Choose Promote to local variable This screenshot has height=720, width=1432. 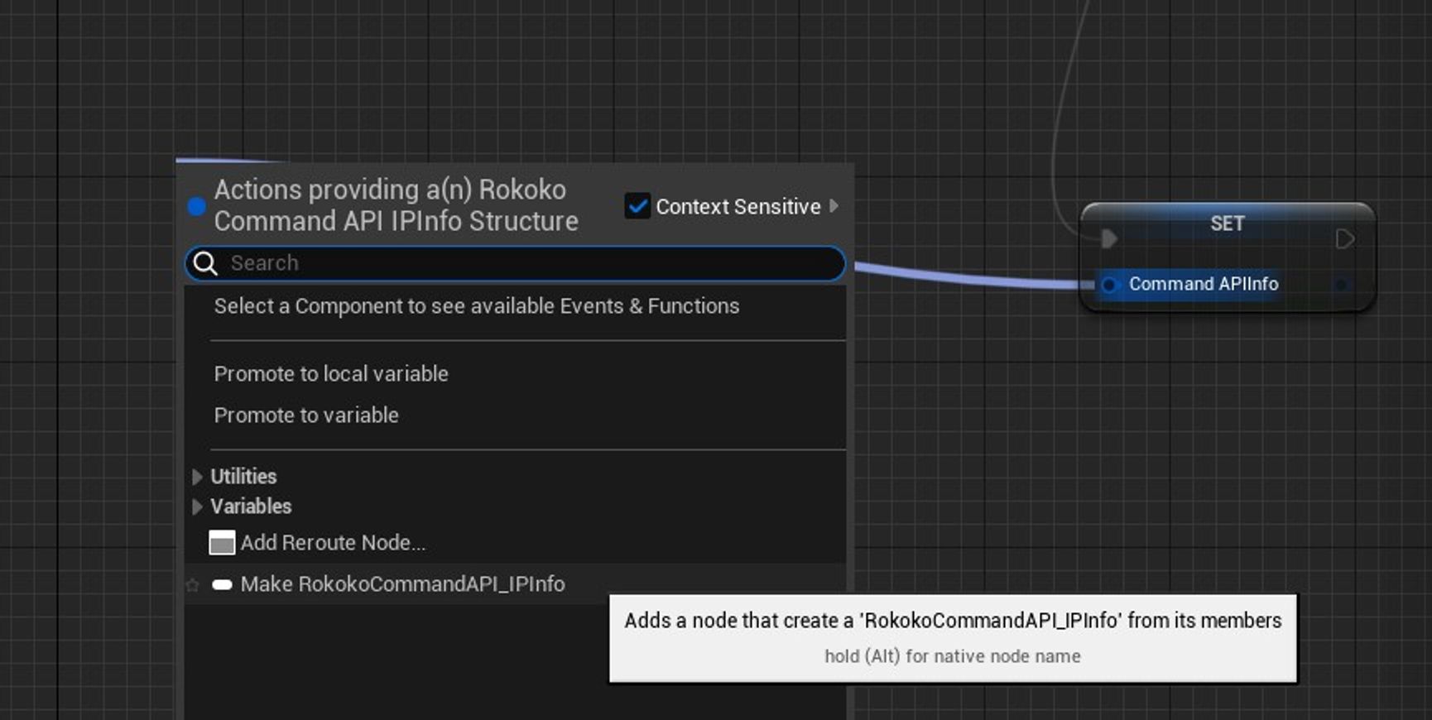(331, 374)
